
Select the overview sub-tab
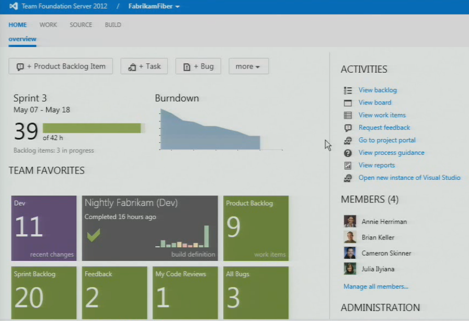(22, 39)
